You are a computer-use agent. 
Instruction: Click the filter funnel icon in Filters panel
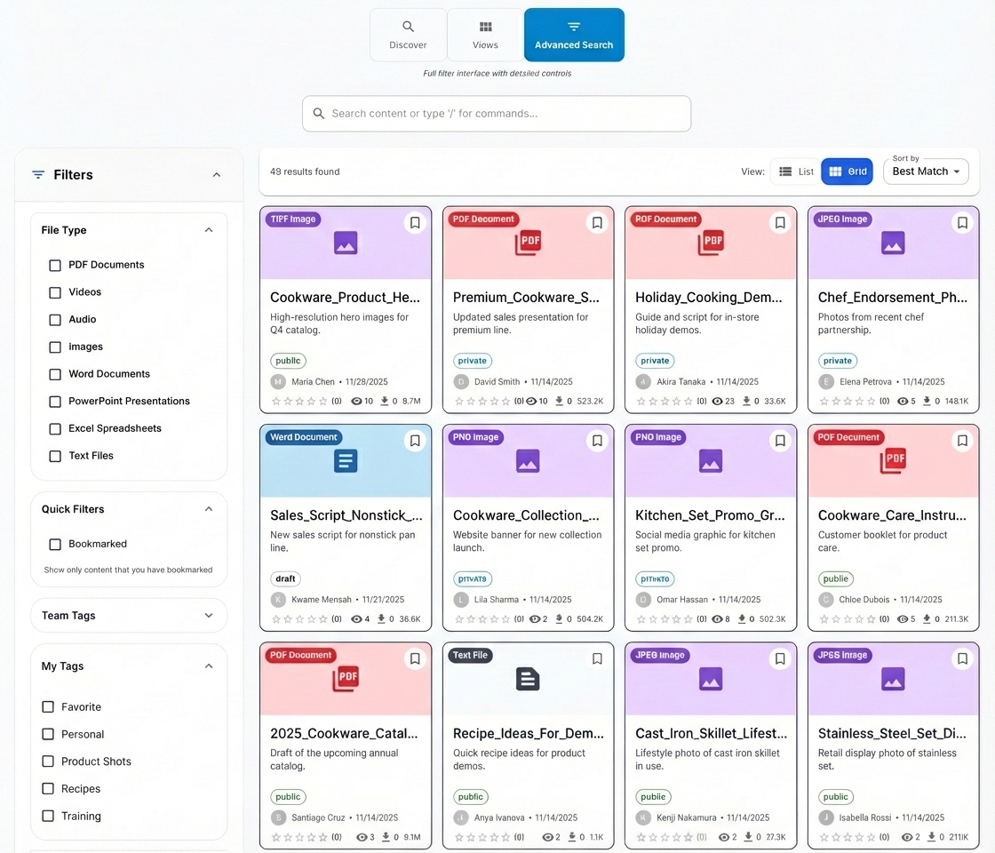(37, 174)
